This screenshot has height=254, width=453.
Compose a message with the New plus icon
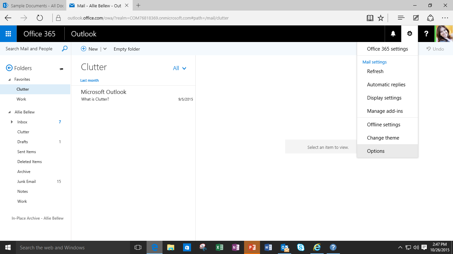click(84, 49)
